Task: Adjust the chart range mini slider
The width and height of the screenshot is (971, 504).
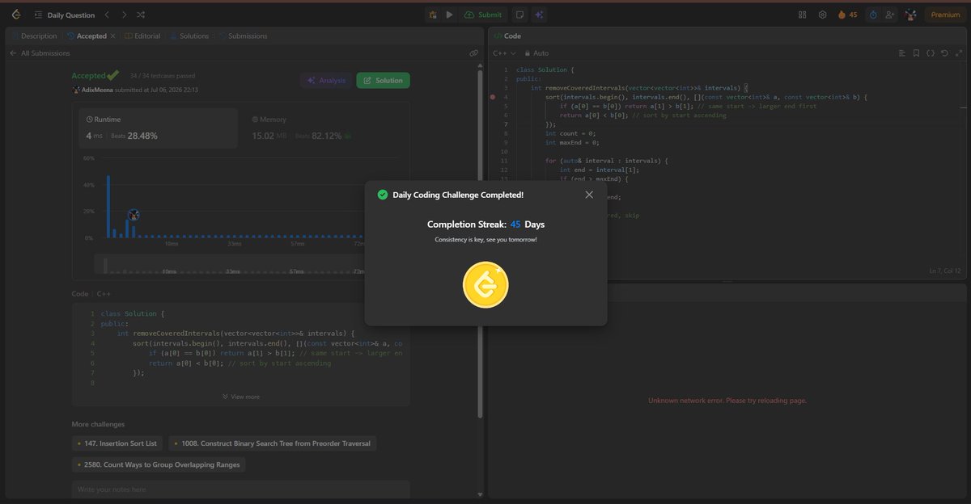Action: pyautogui.click(x=229, y=265)
